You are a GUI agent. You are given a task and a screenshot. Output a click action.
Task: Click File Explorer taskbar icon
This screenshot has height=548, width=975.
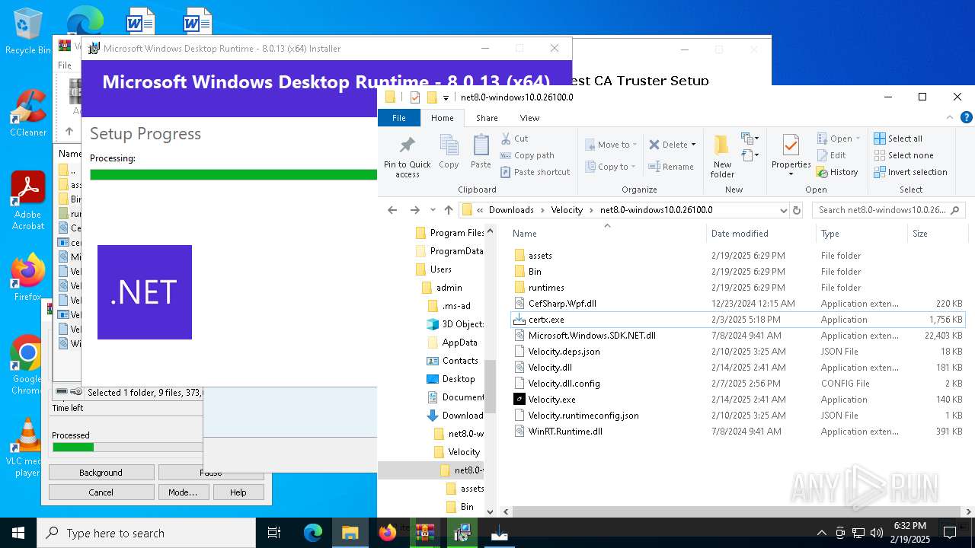click(350, 533)
